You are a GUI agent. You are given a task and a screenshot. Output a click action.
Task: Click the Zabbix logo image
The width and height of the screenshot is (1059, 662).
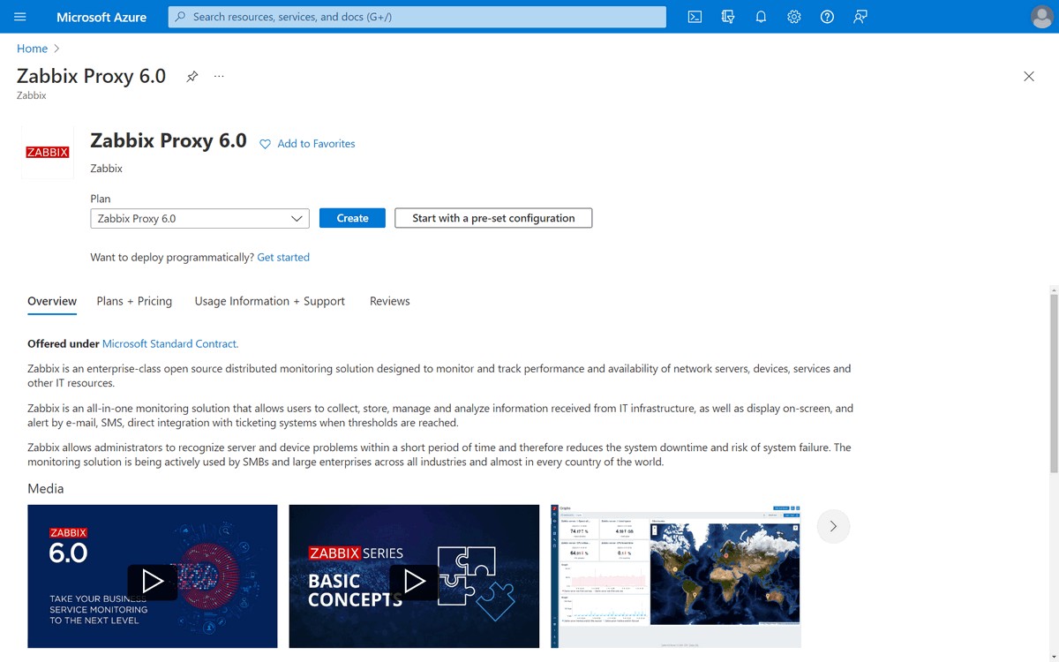(48, 151)
